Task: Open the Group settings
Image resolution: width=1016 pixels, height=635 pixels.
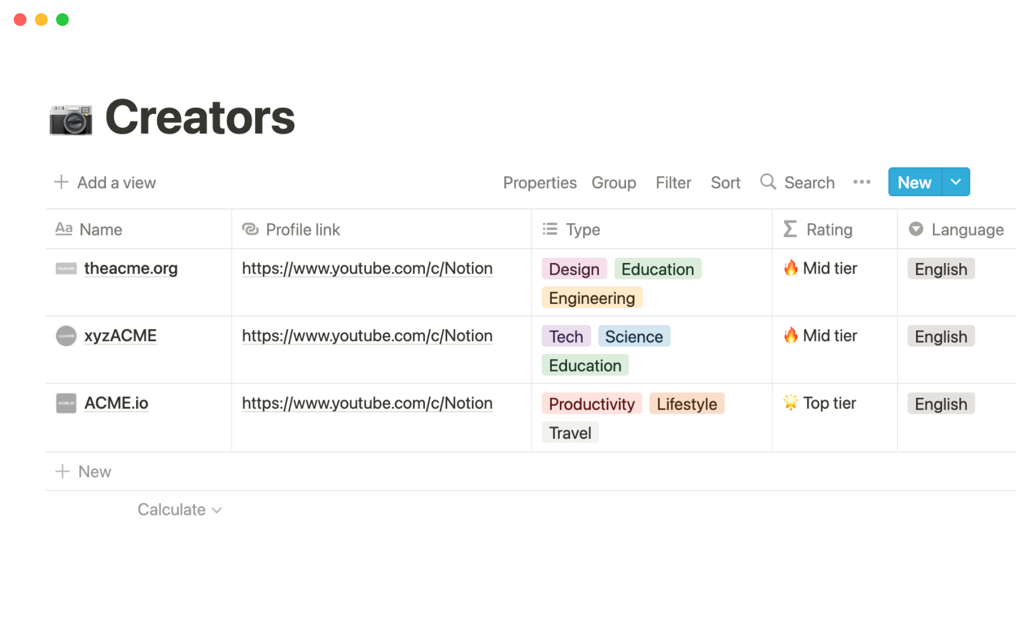Action: pos(614,183)
